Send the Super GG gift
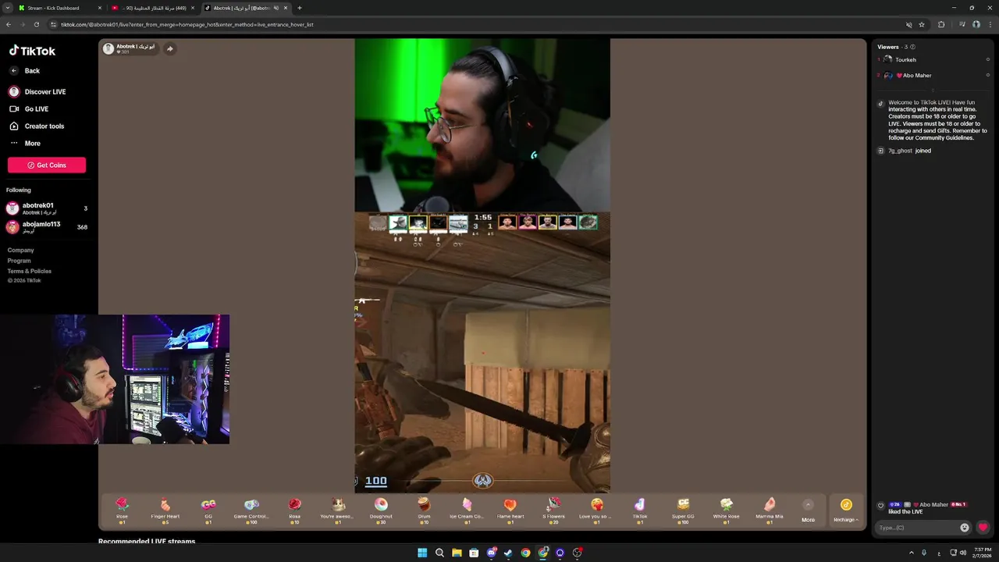The height and width of the screenshot is (562, 999). pos(683,510)
